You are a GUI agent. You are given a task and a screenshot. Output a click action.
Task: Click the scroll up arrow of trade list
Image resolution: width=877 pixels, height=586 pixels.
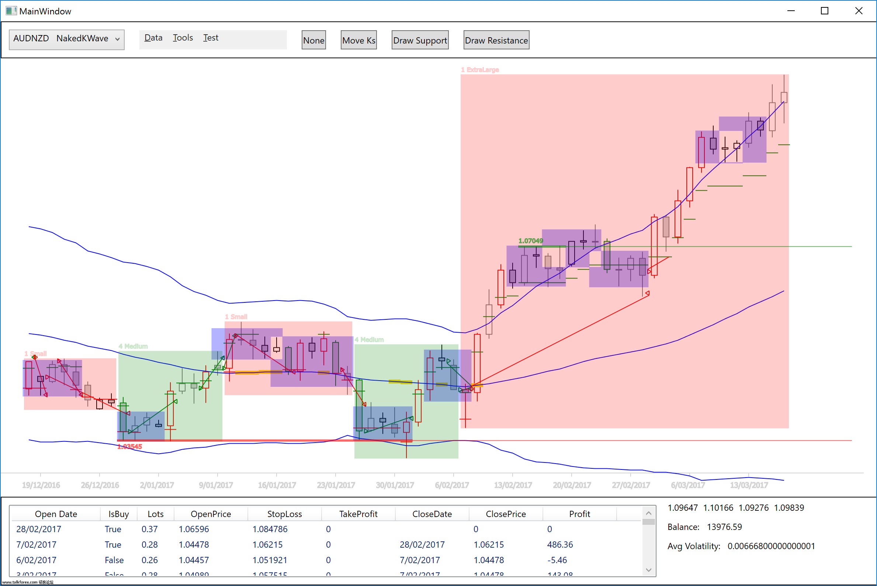[x=649, y=513]
